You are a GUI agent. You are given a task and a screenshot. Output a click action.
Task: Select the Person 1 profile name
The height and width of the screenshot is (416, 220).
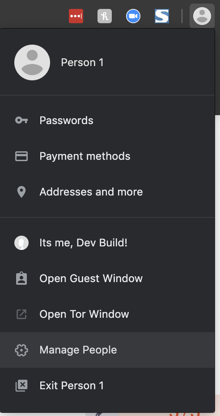(x=82, y=62)
